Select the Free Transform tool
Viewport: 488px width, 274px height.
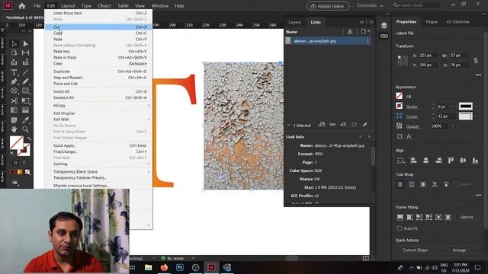coord(25,100)
